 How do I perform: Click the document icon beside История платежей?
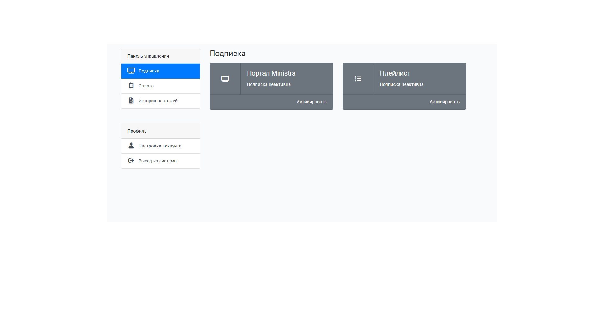[x=131, y=100]
